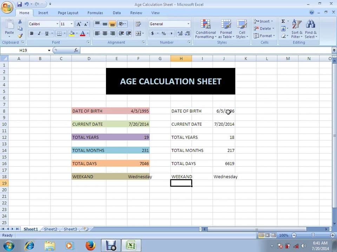Toggle Bold formatting
The width and height of the screenshot is (337, 252).
pyautogui.click(x=32, y=34)
